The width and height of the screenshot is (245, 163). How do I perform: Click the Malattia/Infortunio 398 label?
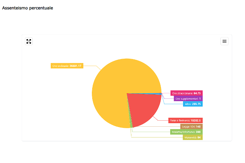tap(186, 132)
